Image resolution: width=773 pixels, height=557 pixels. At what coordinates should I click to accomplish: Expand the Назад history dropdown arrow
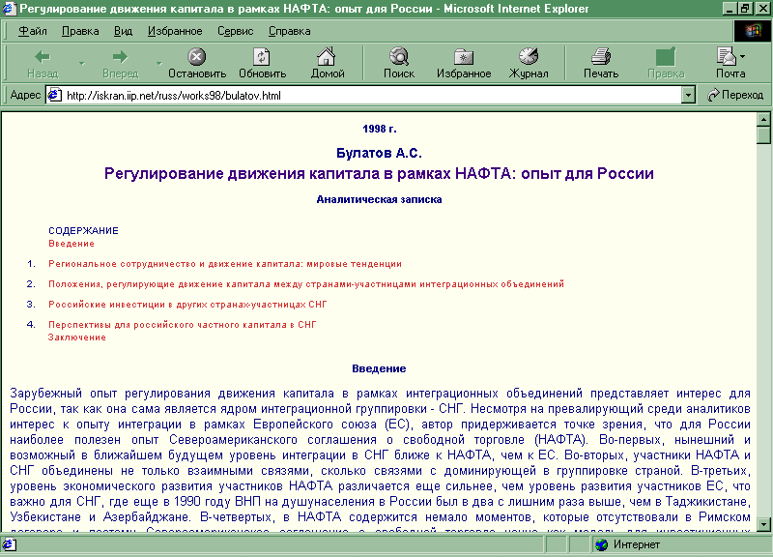tap(81, 63)
